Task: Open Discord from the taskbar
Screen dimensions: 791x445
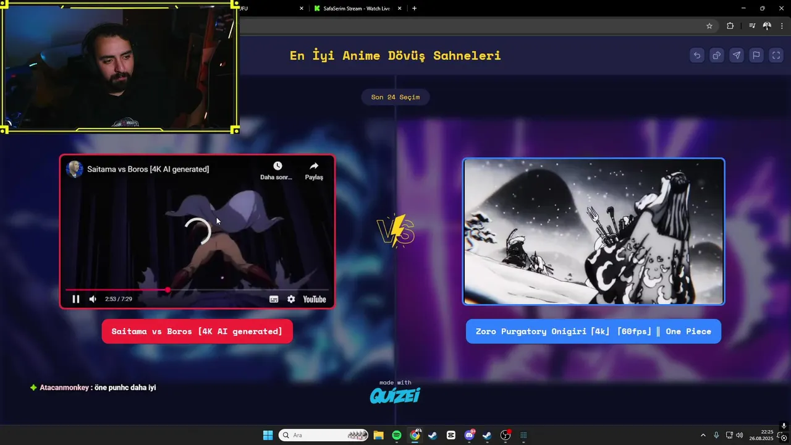Action: click(x=469, y=435)
